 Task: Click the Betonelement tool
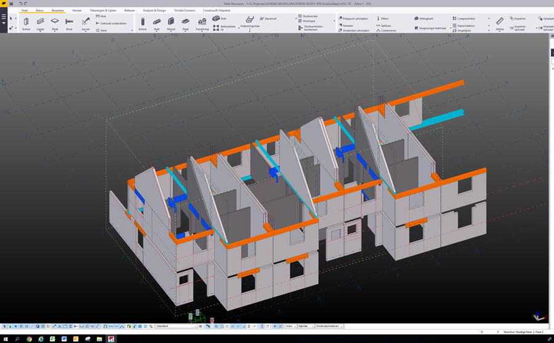coord(224,28)
